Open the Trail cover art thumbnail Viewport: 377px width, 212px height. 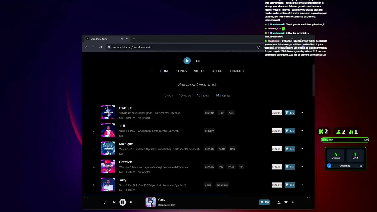[108, 130]
